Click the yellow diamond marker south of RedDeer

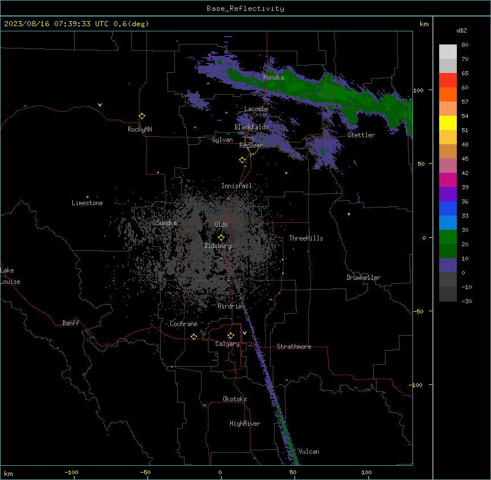point(243,160)
